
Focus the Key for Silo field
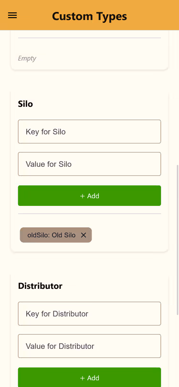click(90, 132)
